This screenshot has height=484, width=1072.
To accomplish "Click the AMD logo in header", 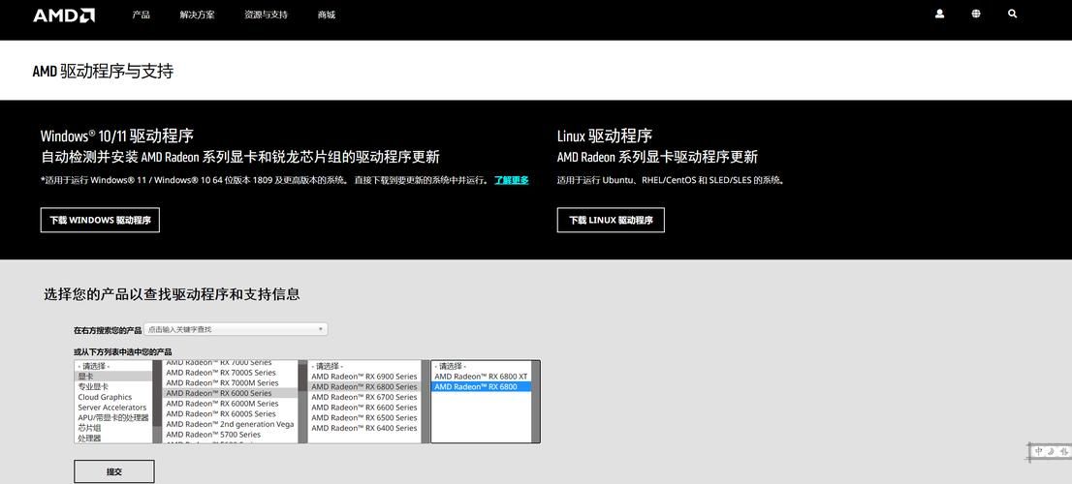I will pyautogui.click(x=64, y=15).
